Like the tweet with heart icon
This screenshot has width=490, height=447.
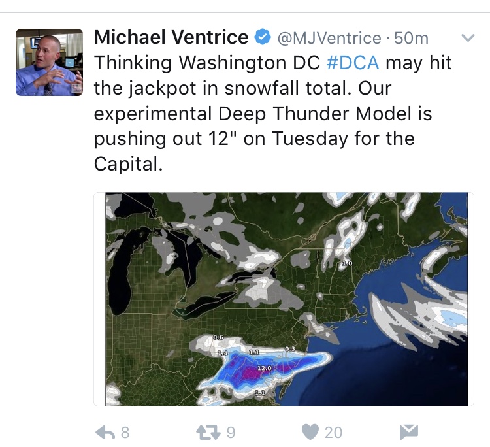tap(310, 433)
